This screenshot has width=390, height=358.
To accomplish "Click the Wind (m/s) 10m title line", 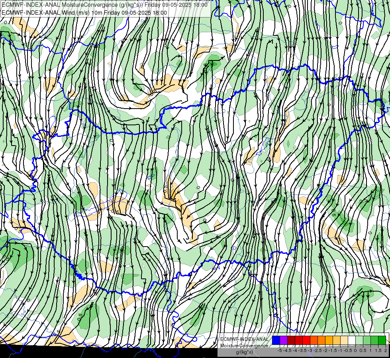I will pyautogui.click(x=84, y=13).
